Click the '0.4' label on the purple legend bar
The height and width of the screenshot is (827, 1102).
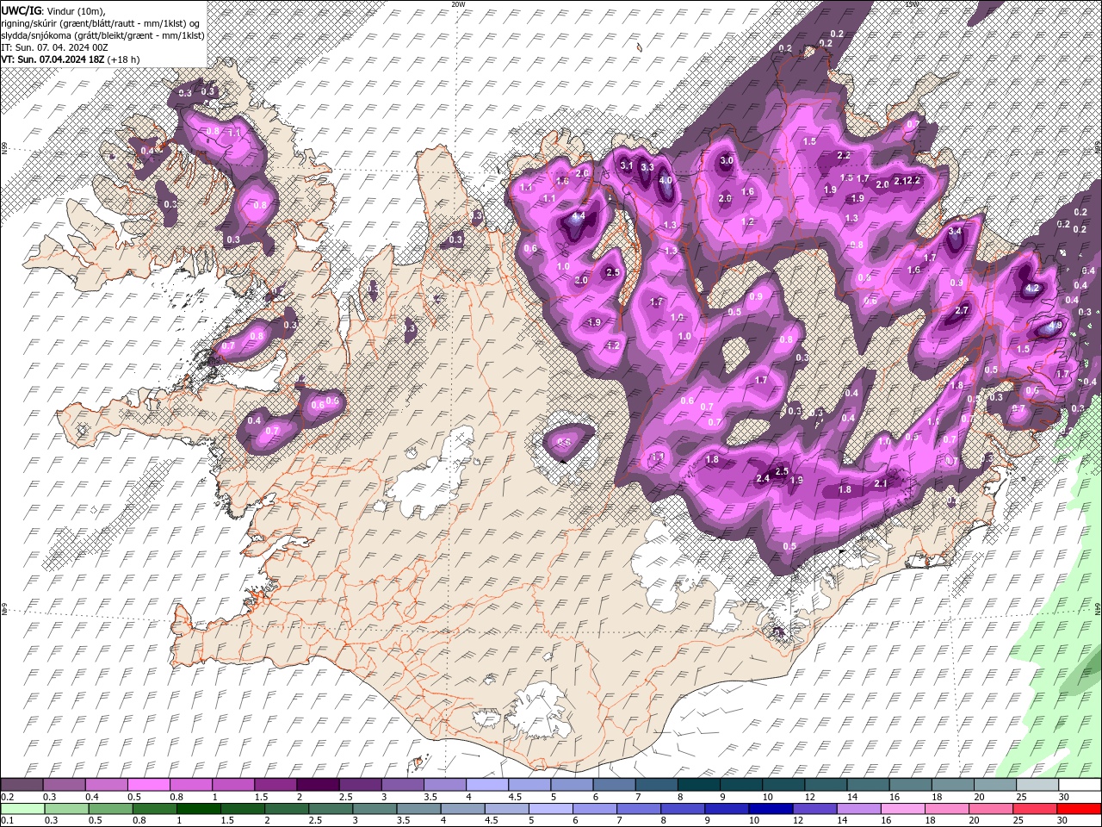(91, 797)
